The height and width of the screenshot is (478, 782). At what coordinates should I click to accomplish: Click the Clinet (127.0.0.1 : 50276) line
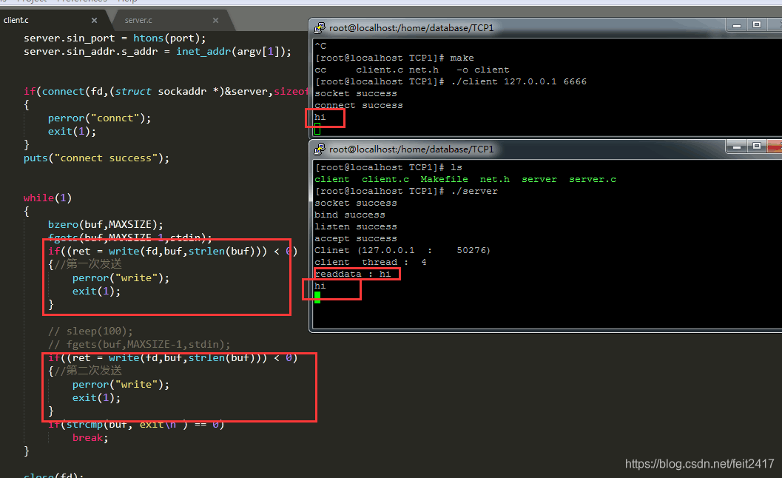pyautogui.click(x=402, y=251)
